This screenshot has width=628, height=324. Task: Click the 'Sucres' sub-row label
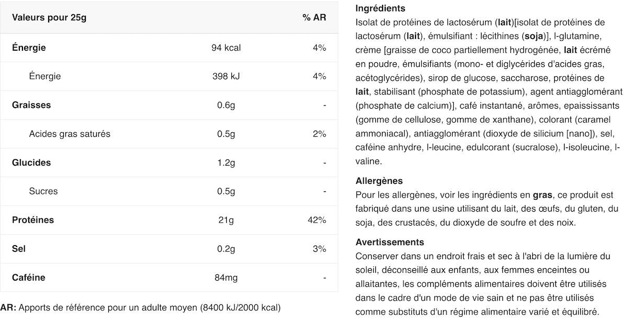coord(43,191)
